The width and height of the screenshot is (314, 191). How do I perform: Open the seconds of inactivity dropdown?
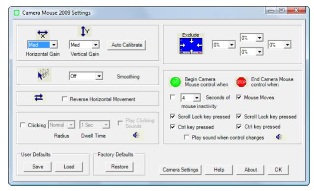[x=190, y=97]
